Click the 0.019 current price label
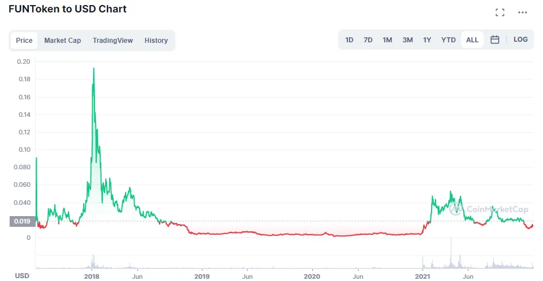The width and height of the screenshot is (543, 281). [22, 221]
